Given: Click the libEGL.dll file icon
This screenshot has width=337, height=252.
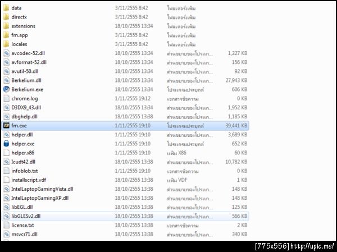Looking at the screenshot, I should point(6,207).
